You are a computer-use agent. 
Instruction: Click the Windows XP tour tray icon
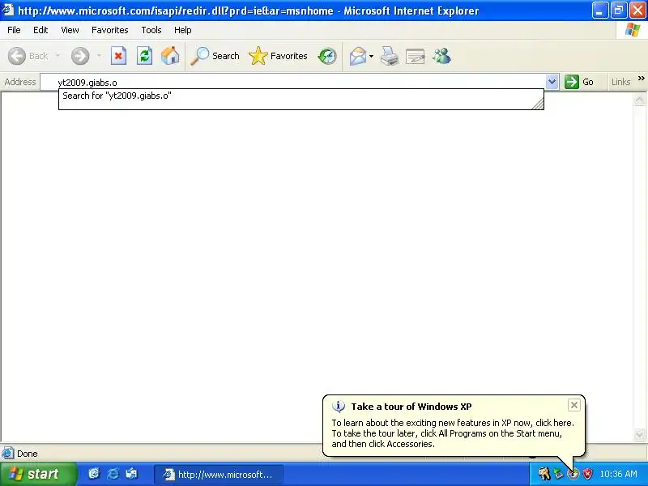[x=573, y=474]
